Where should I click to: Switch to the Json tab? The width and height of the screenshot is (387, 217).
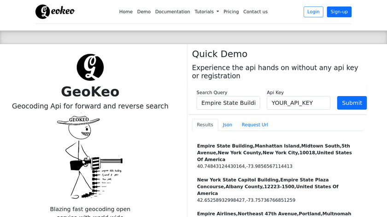(x=227, y=125)
